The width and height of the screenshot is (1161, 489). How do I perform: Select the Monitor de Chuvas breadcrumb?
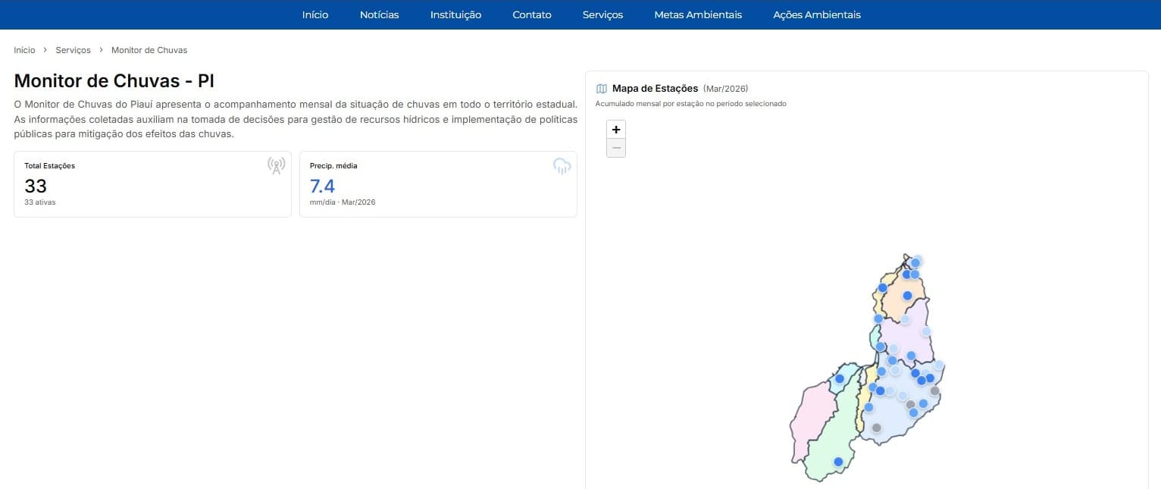149,49
